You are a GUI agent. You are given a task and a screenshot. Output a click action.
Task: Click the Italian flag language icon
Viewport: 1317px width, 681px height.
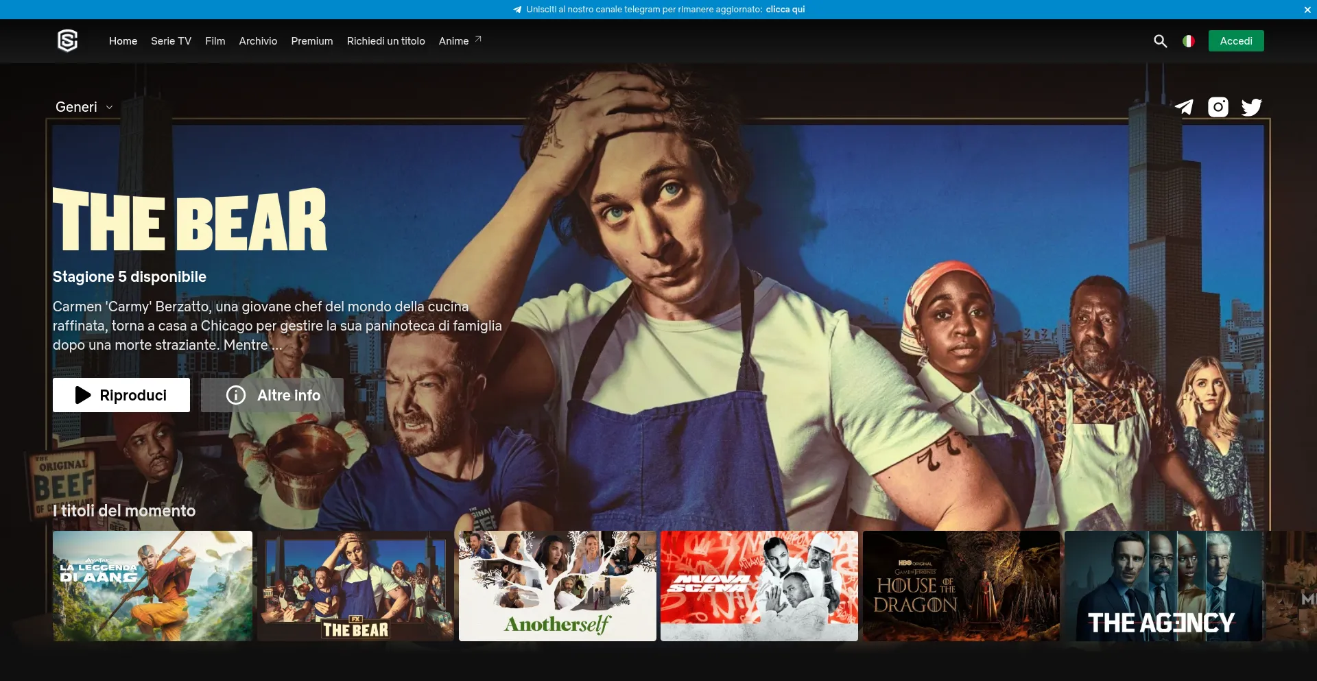click(x=1188, y=41)
